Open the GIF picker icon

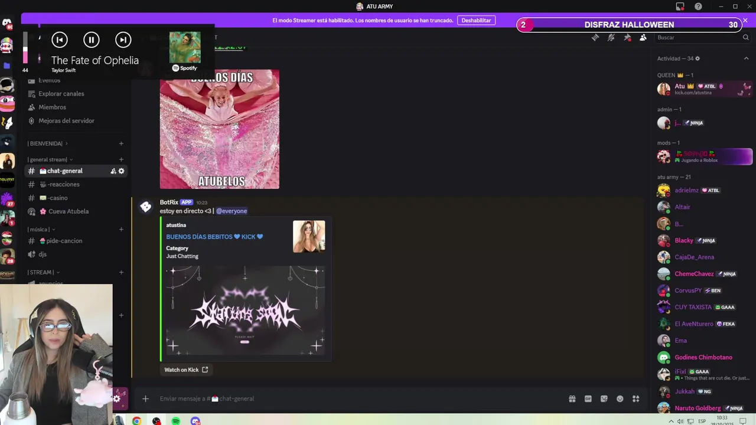(588, 399)
